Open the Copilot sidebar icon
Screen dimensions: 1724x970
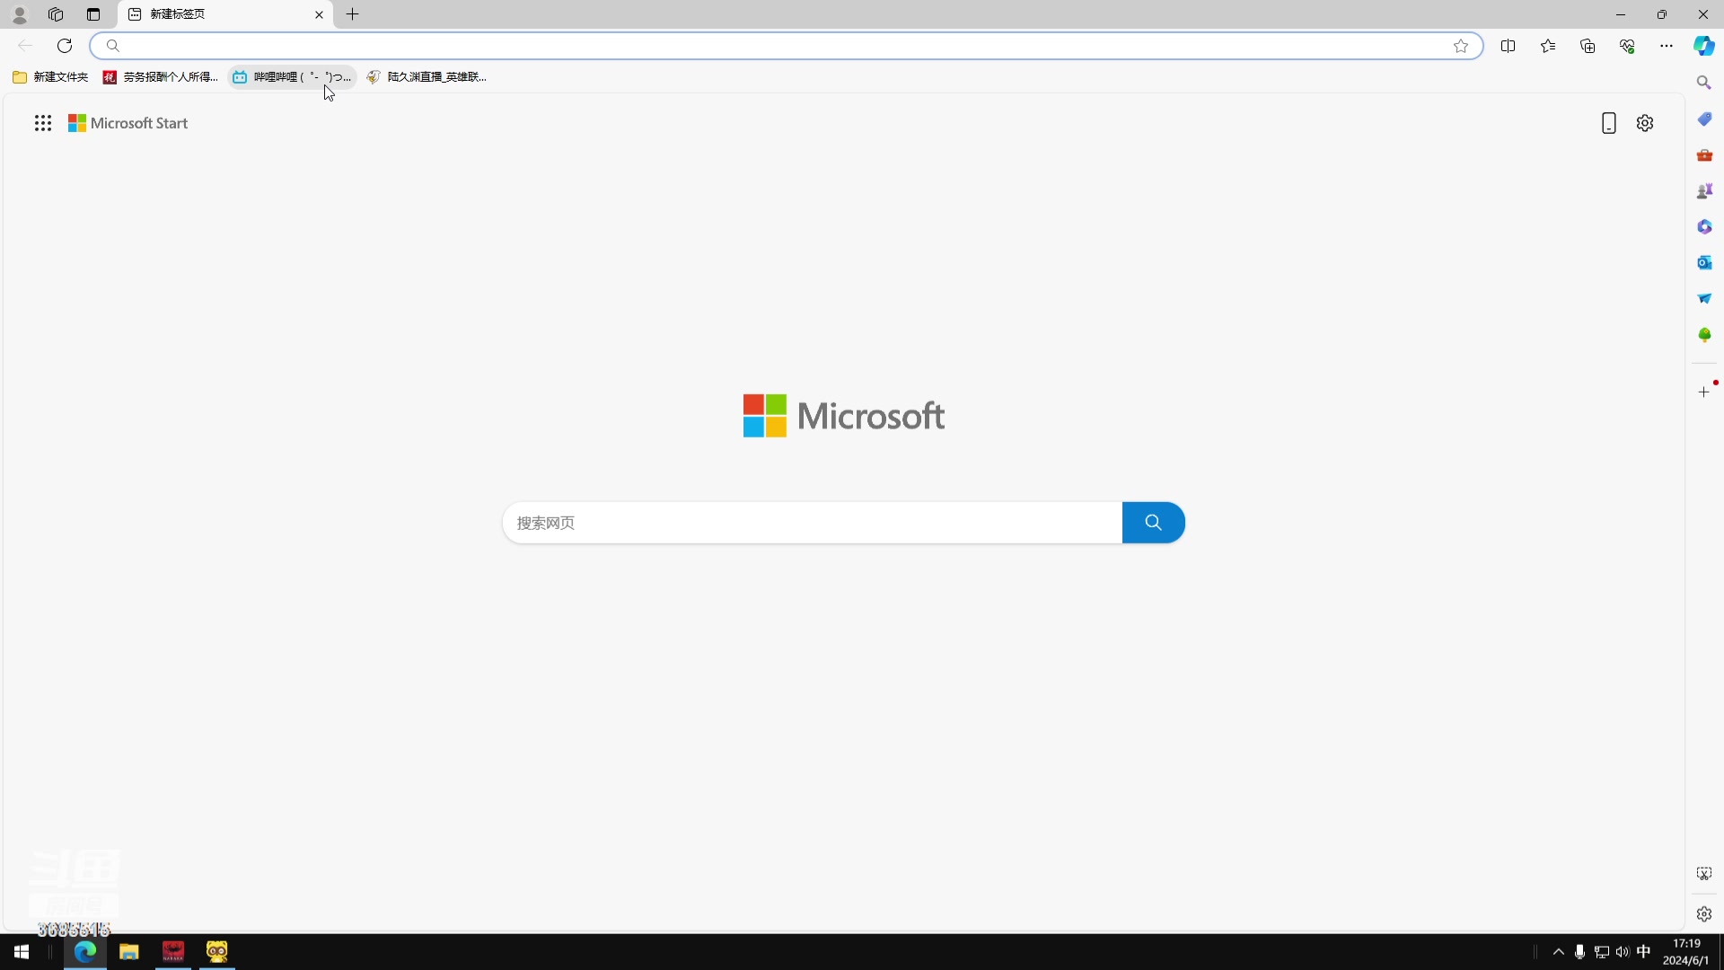point(1704,46)
